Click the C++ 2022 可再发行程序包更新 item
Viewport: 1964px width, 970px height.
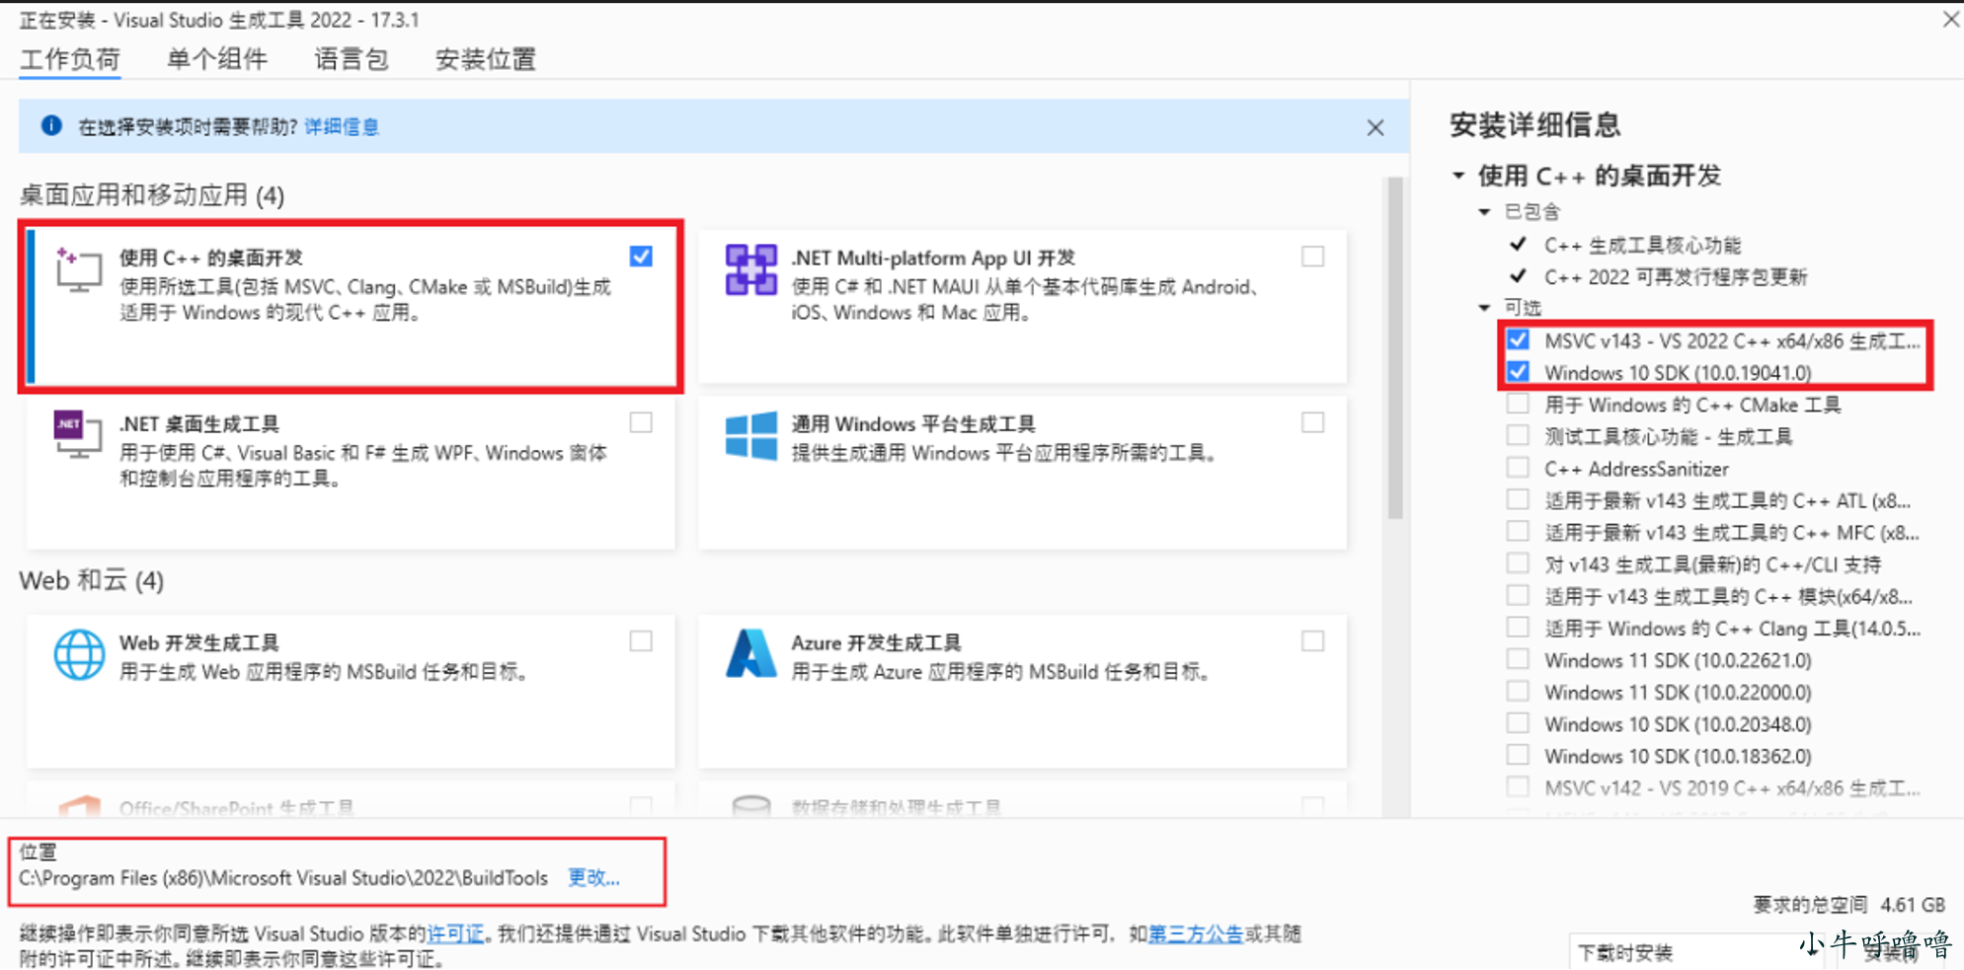[1676, 276]
